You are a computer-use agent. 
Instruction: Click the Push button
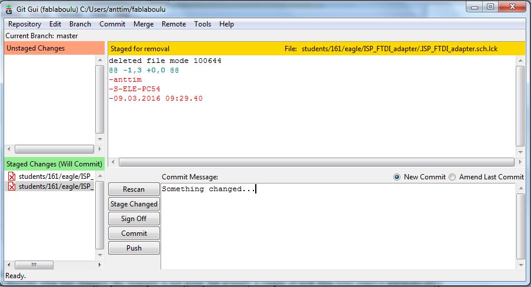tap(133, 248)
